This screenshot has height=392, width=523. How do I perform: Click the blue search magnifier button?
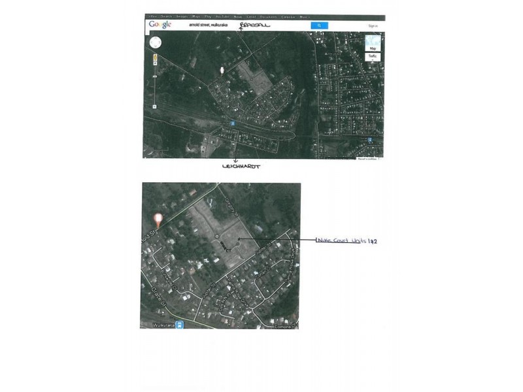[x=318, y=25]
